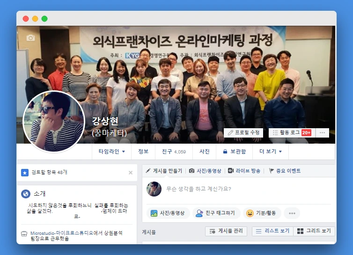Open more post options ellipsis button

click(292, 213)
